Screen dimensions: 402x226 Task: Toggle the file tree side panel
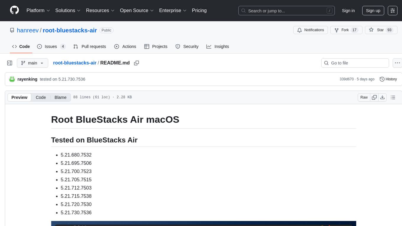click(x=10, y=63)
